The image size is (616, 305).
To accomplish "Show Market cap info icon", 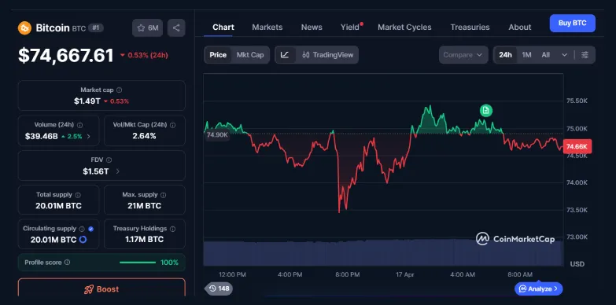I will (119, 90).
